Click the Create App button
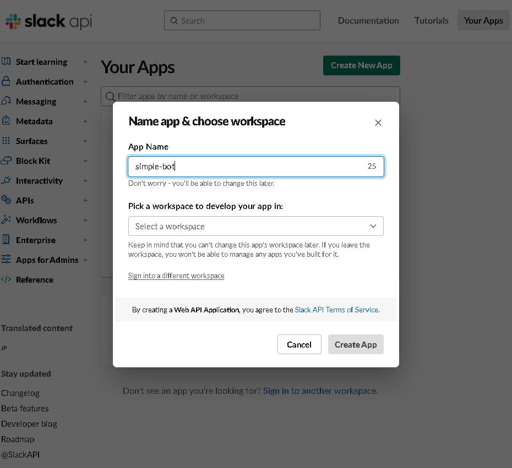Image resolution: width=512 pixels, height=468 pixels. (x=355, y=344)
